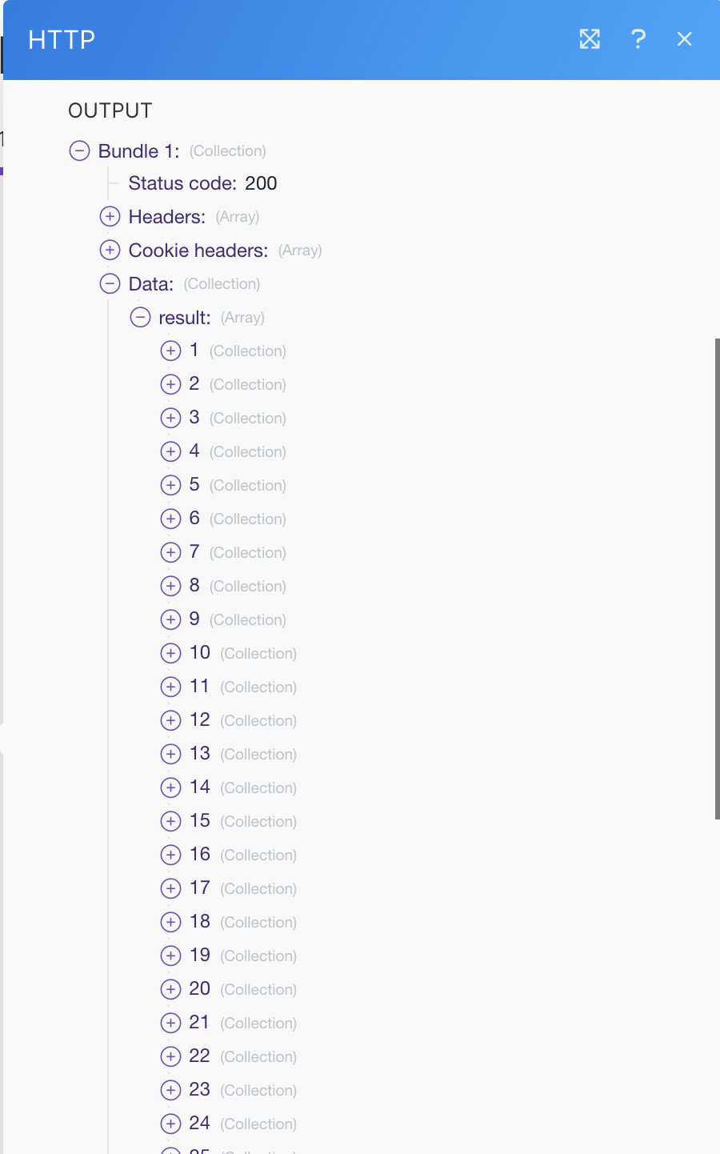Viewport: 720px width, 1154px height.
Task: Expand the panel to full screen
Action: coord(590,39)
